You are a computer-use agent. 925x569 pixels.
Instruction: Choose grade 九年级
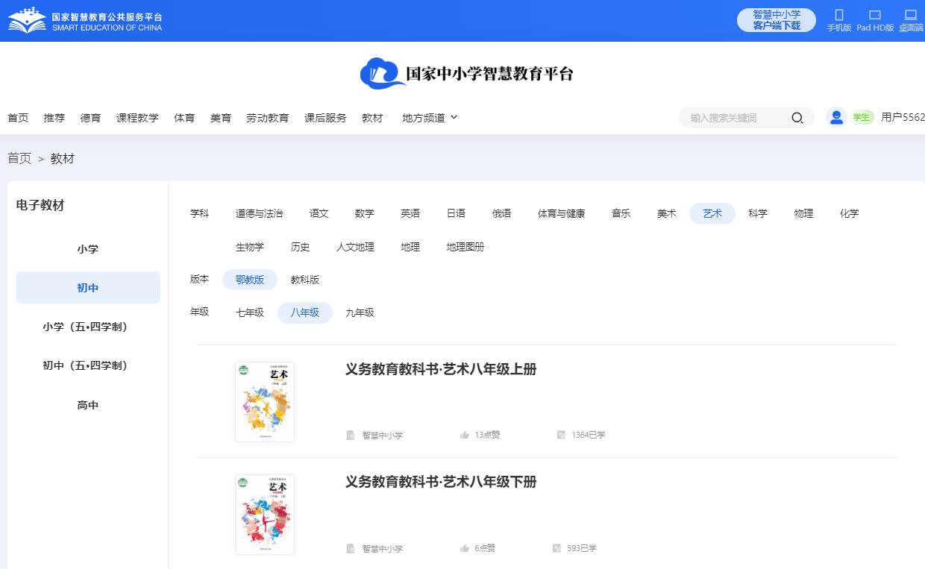point(360,312)
